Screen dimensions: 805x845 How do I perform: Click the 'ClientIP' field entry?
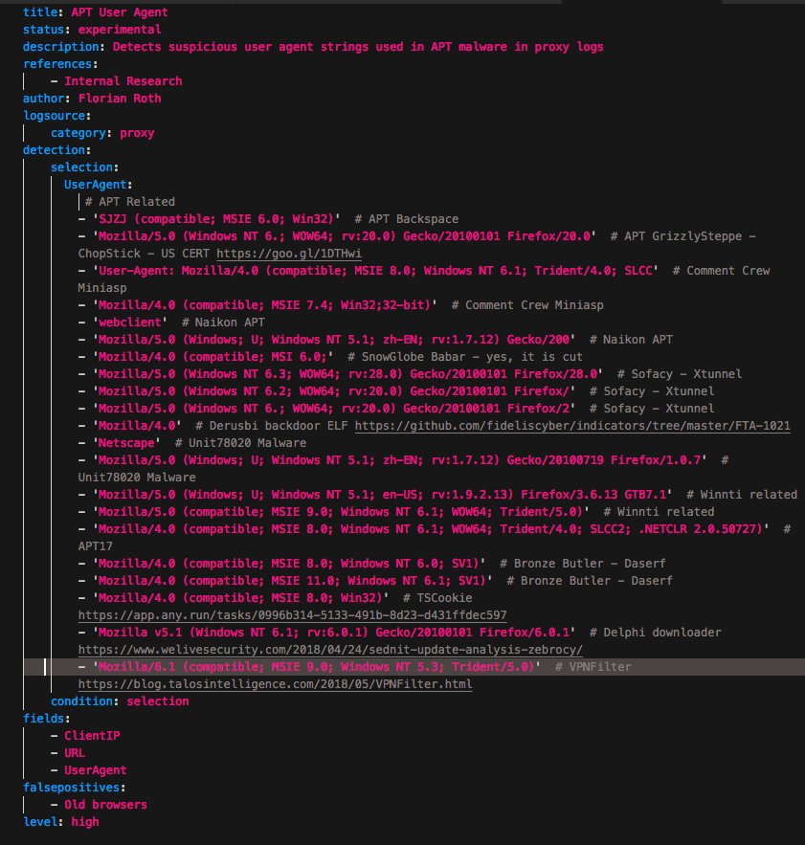click(92, 736)
